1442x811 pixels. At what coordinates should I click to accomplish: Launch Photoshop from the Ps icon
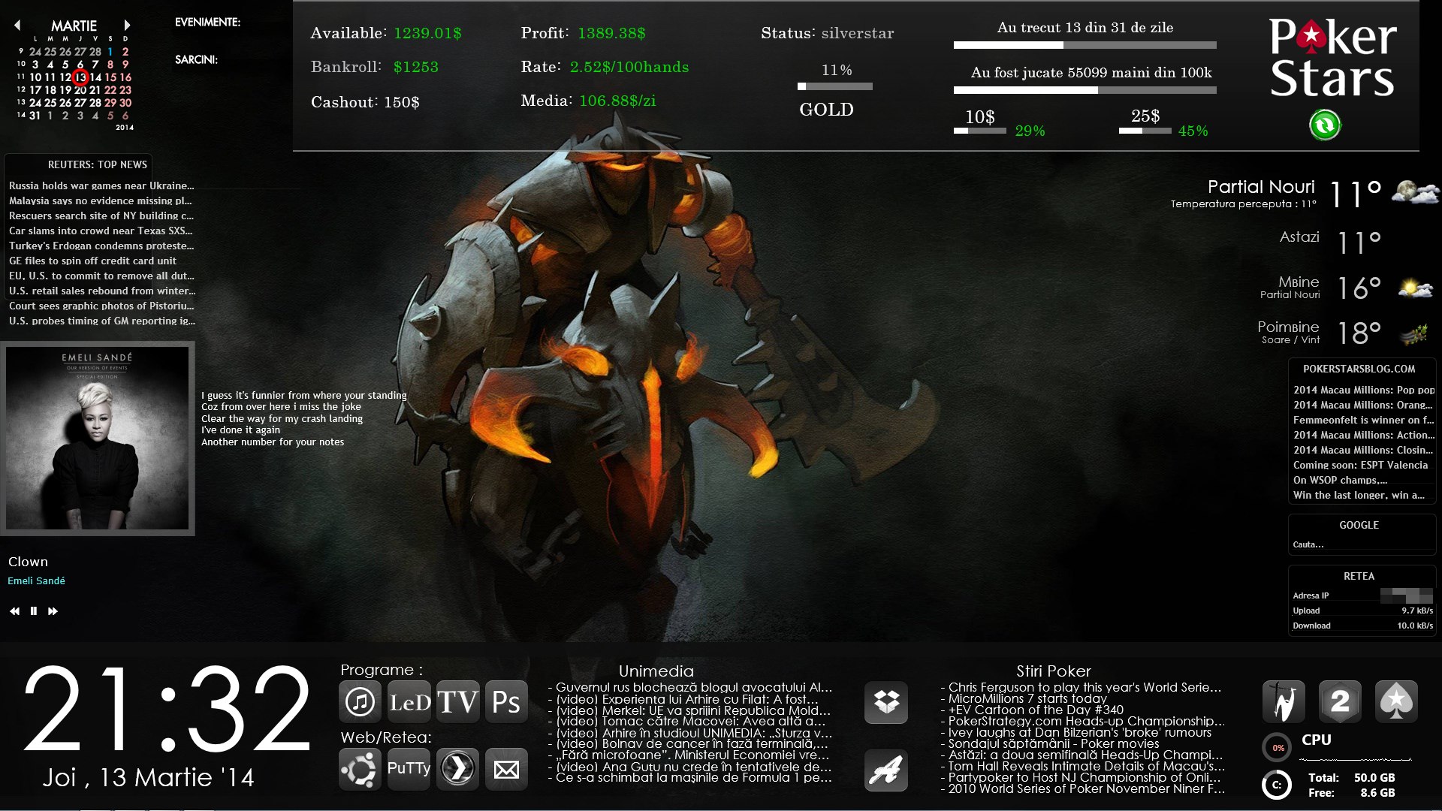pyautogui.click(x=506, y=702)
